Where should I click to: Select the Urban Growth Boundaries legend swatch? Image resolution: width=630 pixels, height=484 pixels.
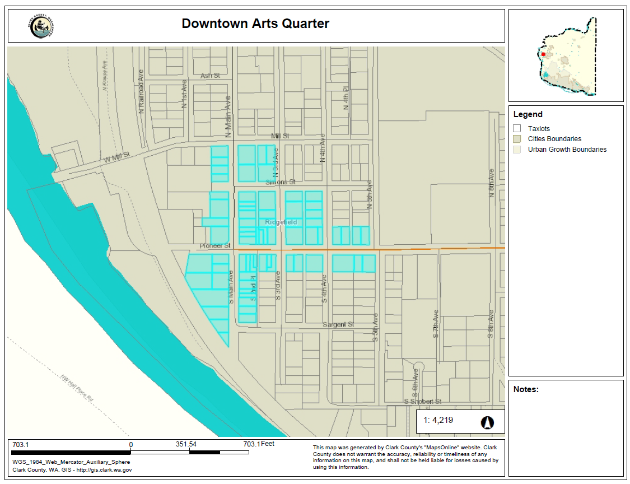point(517,150)
